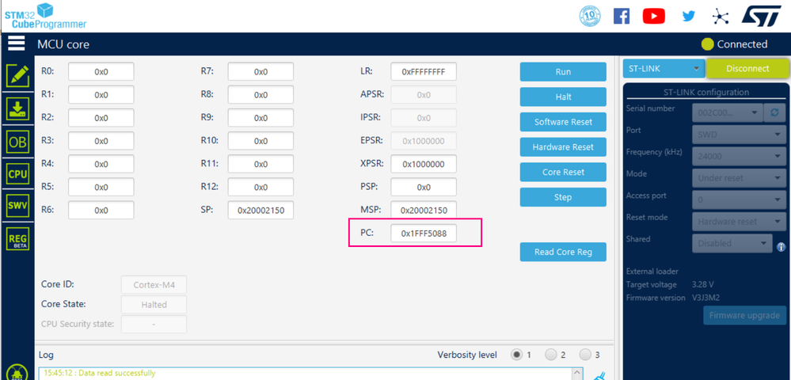This screenshot has width=791, height=380.
Task: Open the Serial number dropdown
Action: tap(728, 112)
